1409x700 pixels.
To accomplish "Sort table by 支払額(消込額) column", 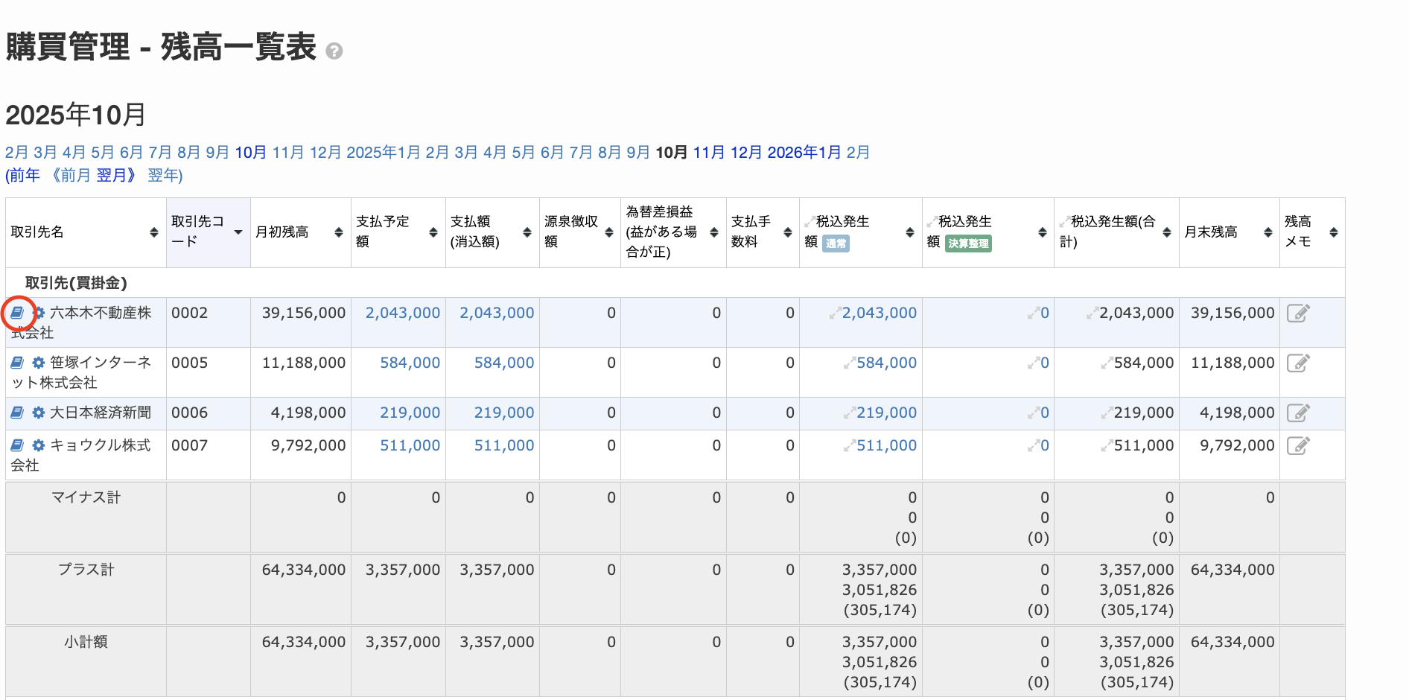I will (x=527, y=232).
